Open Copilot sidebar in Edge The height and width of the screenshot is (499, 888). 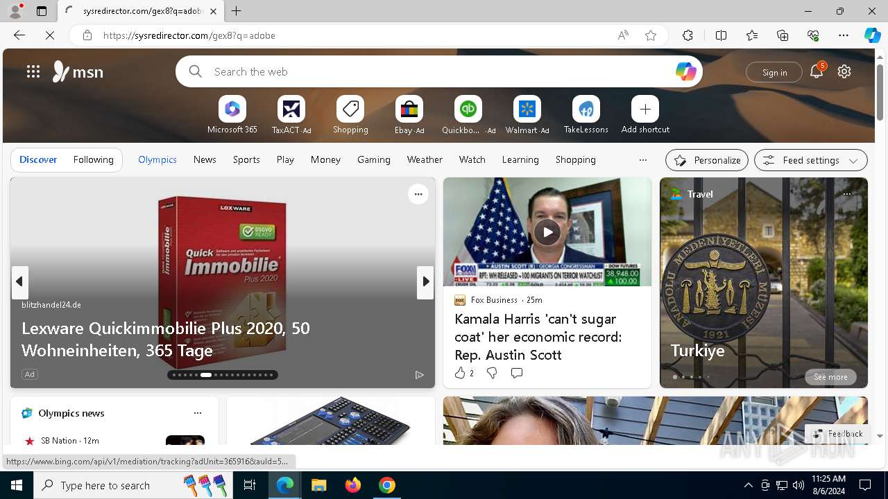[872, 35]
